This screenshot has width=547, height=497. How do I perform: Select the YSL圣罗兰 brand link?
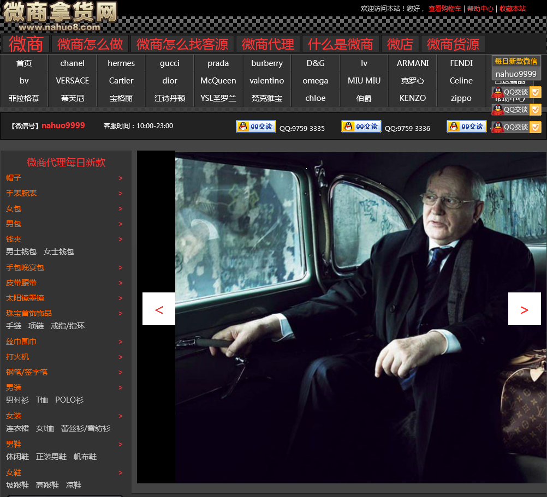pyautogui.click(x=218, y=98)
